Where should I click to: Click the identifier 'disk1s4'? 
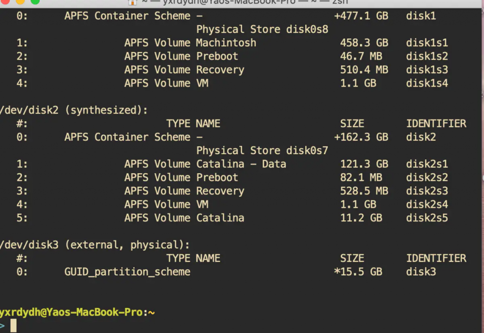pyautogui.click(x=427, y=83)
